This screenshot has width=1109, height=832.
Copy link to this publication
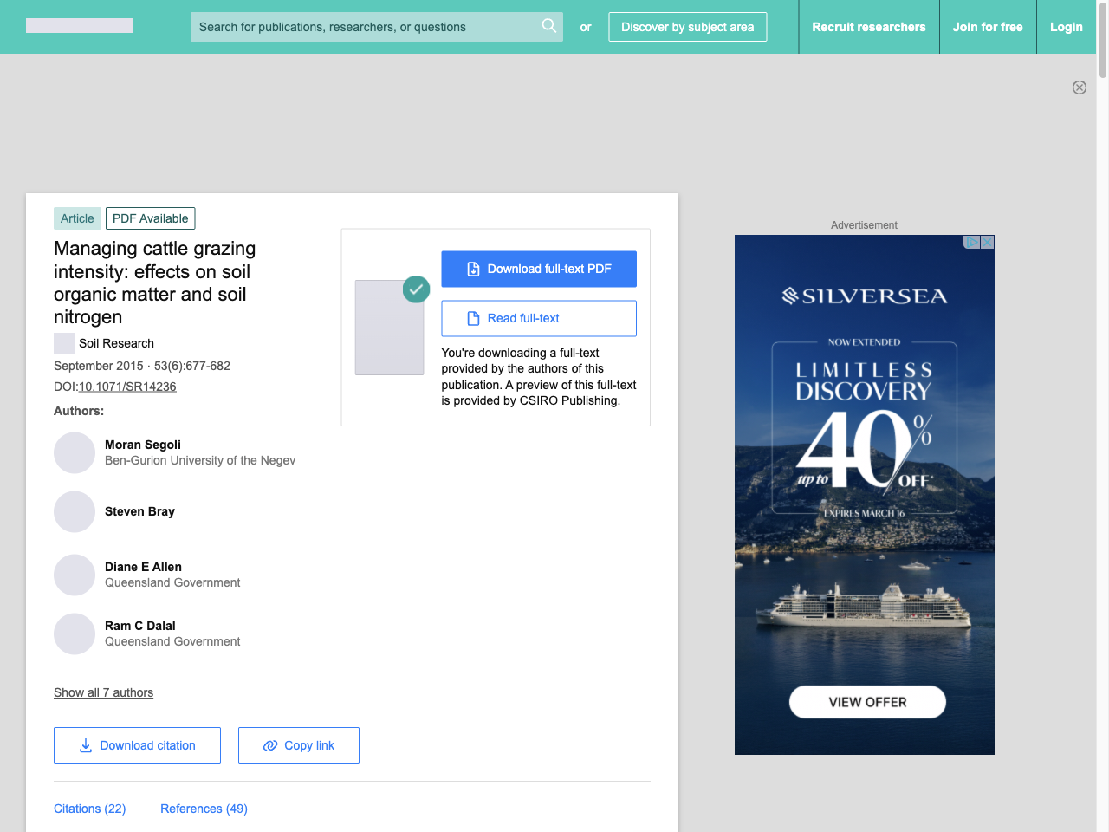pyautogui.click(x=298, y=745)
